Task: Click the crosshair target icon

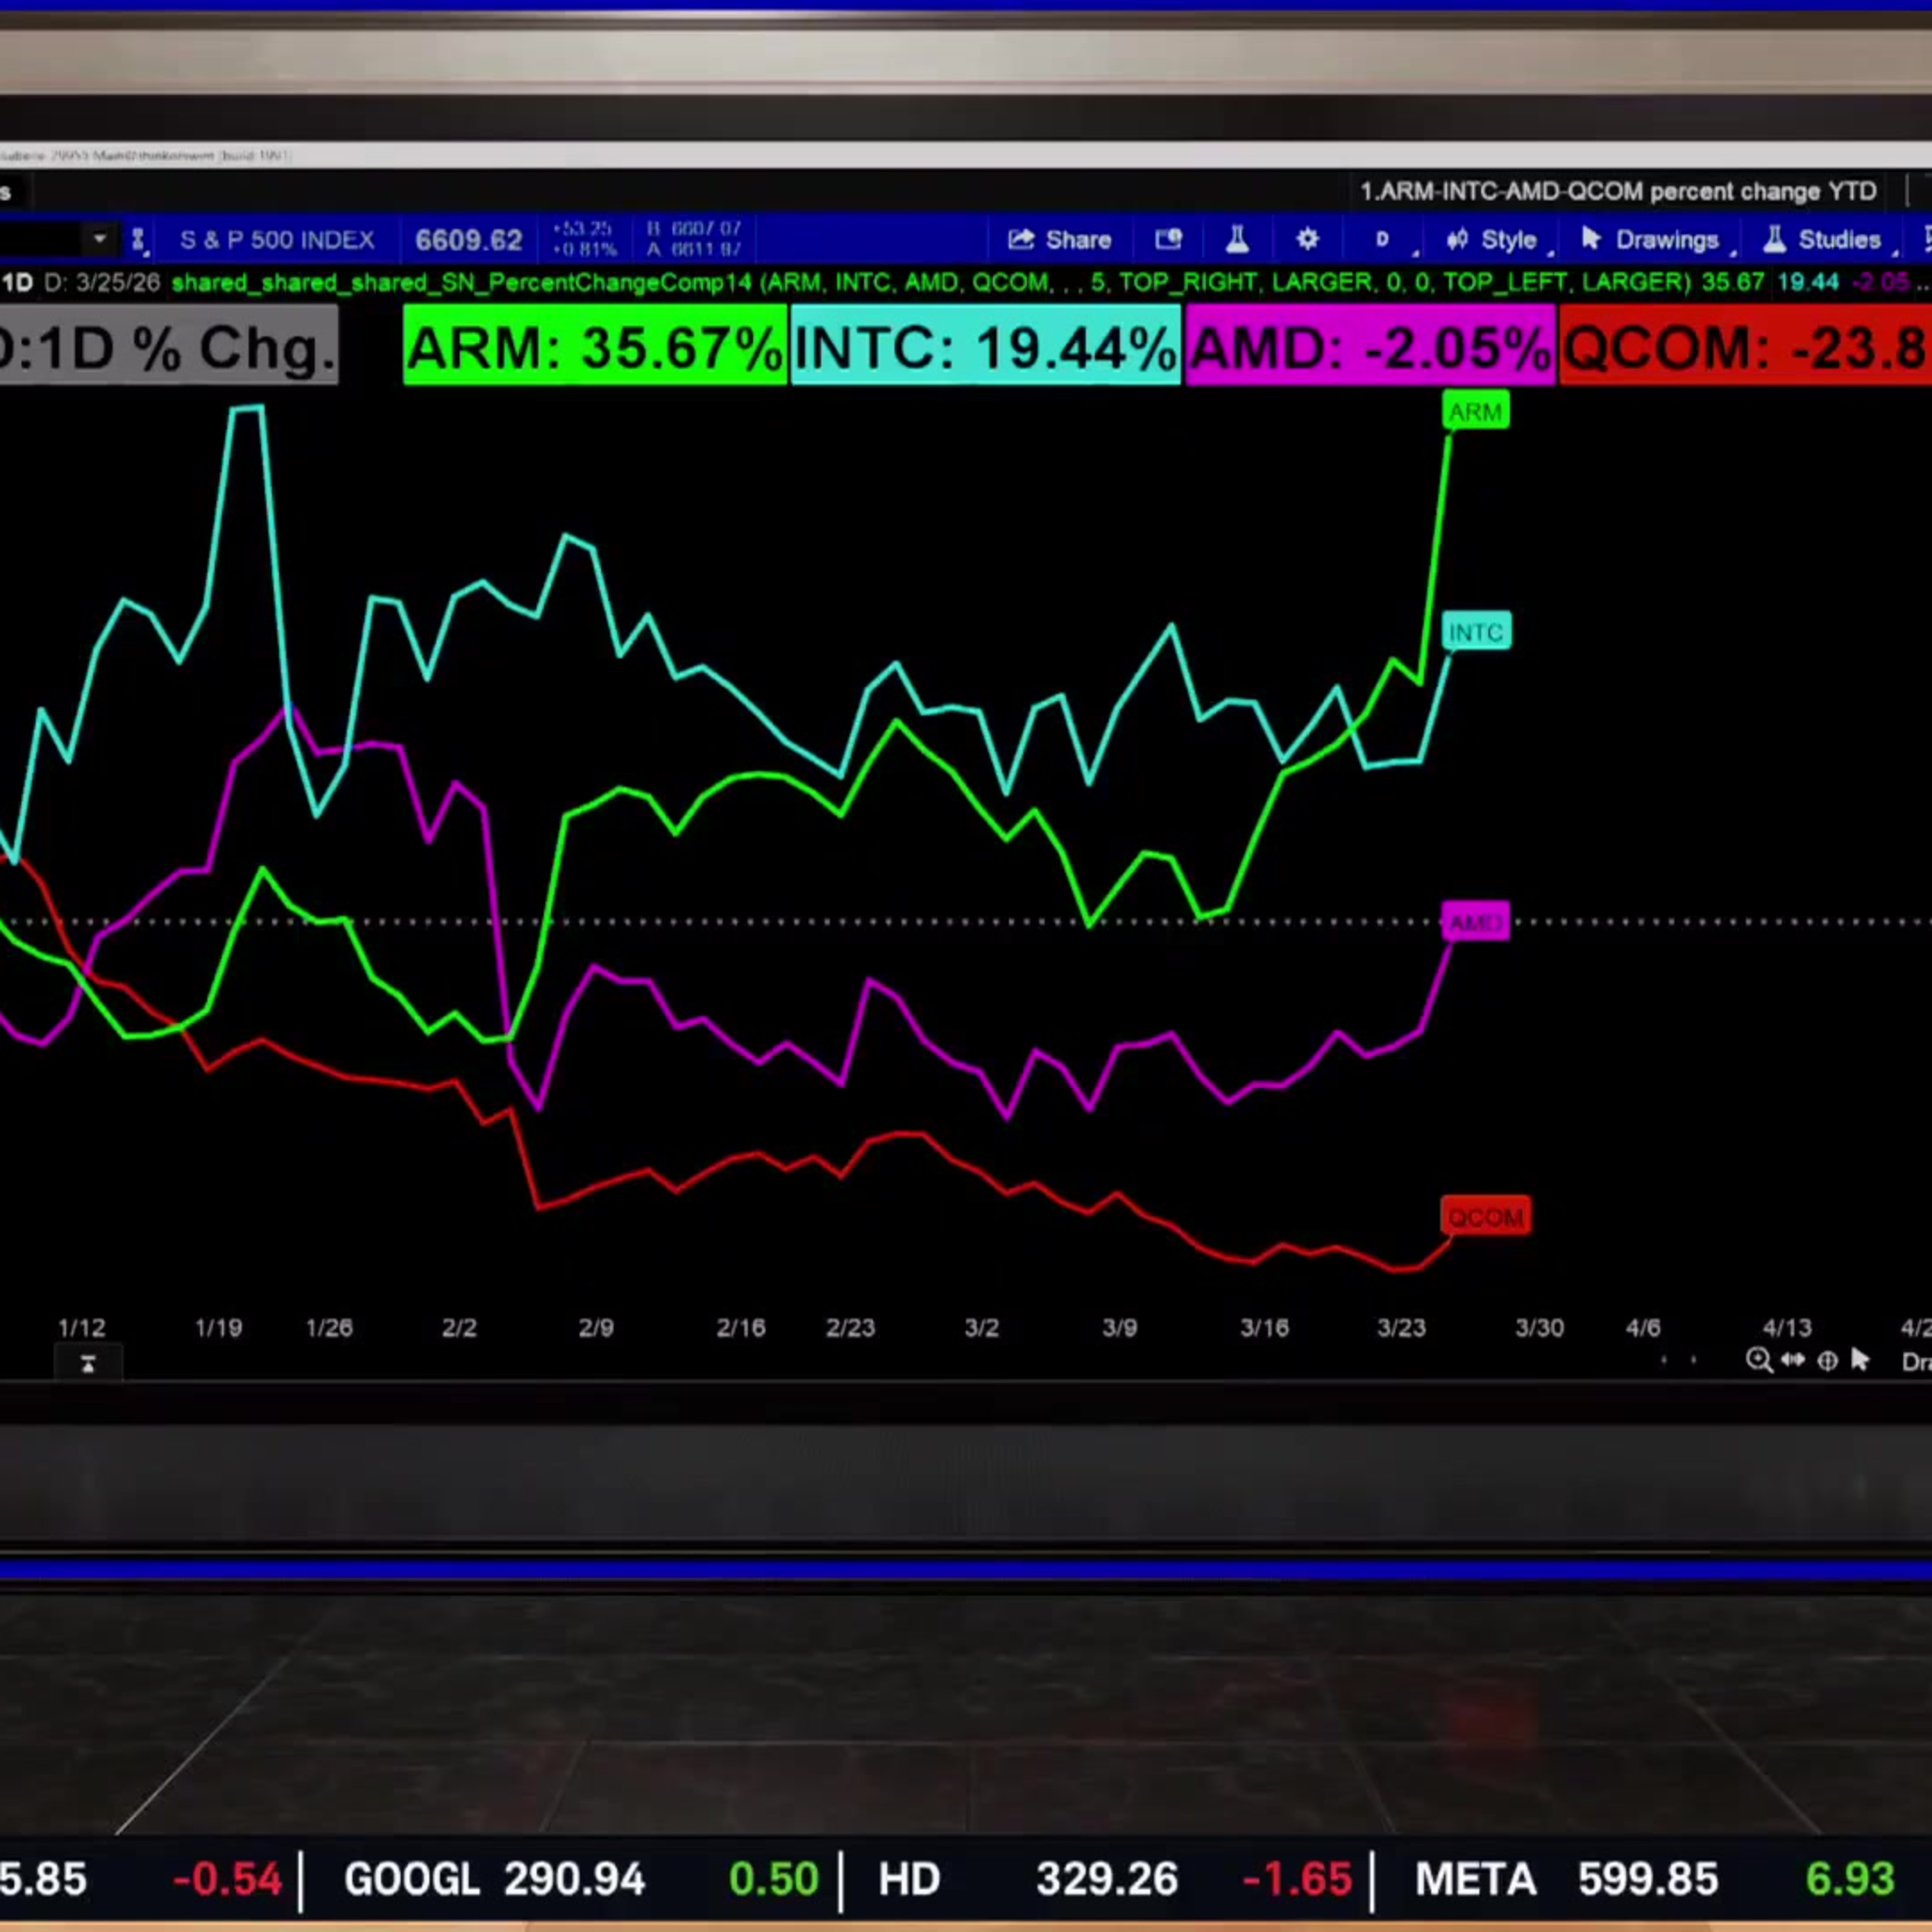Action: coord(1827,1360)
